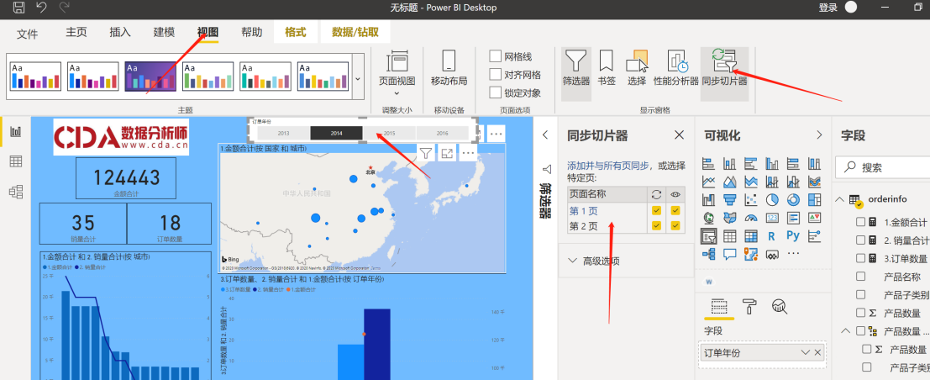Pick the gauge visual

point(751,218)
